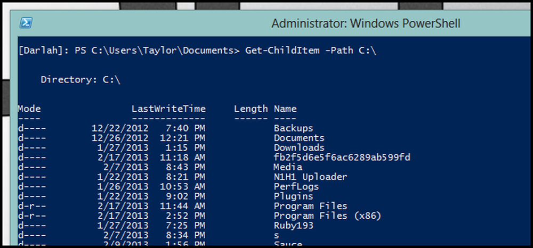The image size is (533, 248).
Task: Select the Downloads directory name
Action: pyautogui.click(x=299, y=148)
